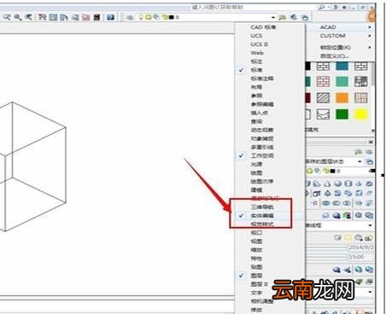
Task: Uncheck the 图层 toolbar entry
Action: (269, 276)
